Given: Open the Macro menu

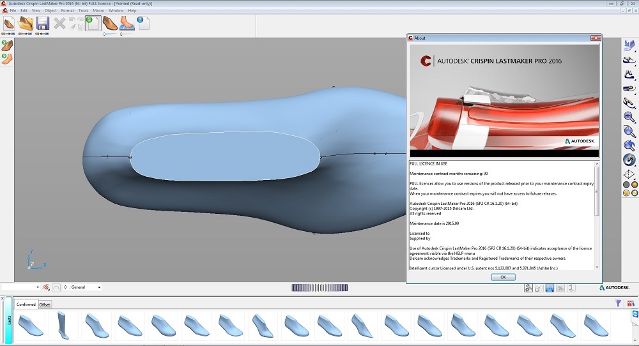Looking at the screenshot, I should 98,11.
